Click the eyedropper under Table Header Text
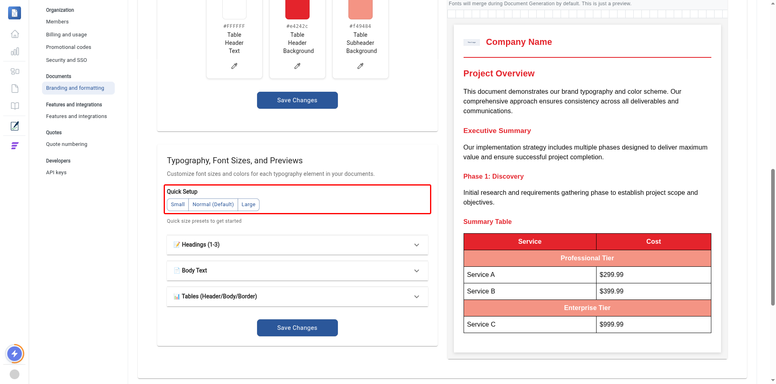Viewport: 776px width, 384px height. tap(234, 66)
